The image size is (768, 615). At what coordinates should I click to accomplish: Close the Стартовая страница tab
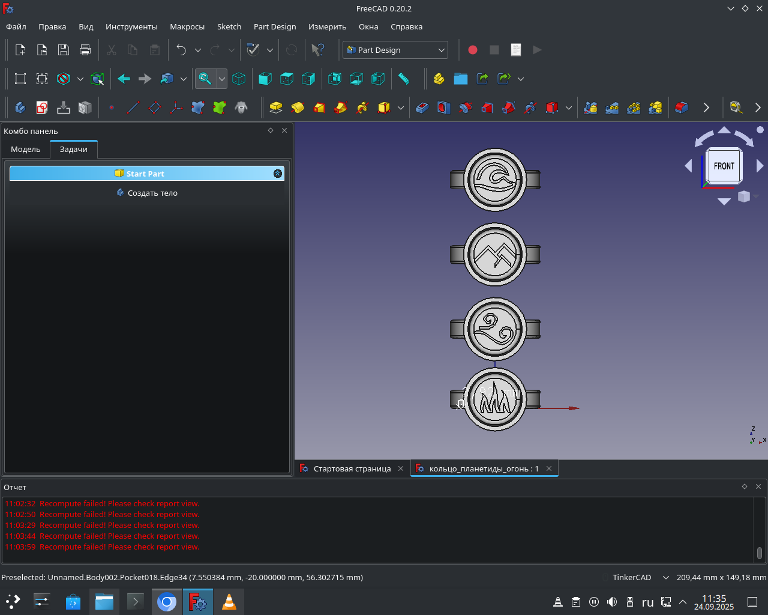(x=401, y=468)
